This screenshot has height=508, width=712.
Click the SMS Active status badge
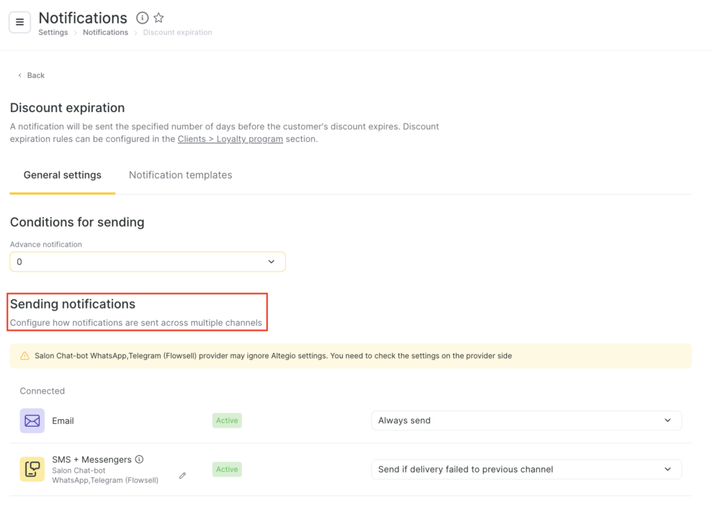click(227, 469)
